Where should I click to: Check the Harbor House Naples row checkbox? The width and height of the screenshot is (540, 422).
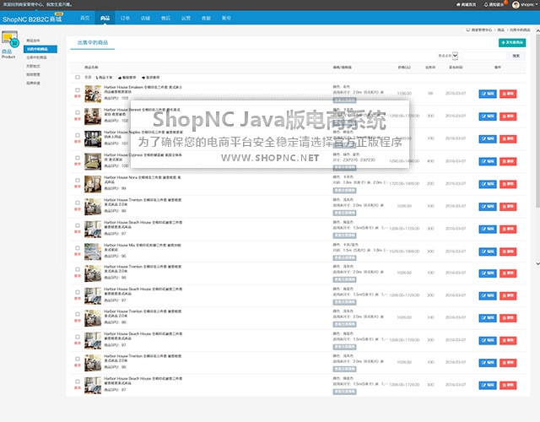pyautogui.click(x=78, y=135)
